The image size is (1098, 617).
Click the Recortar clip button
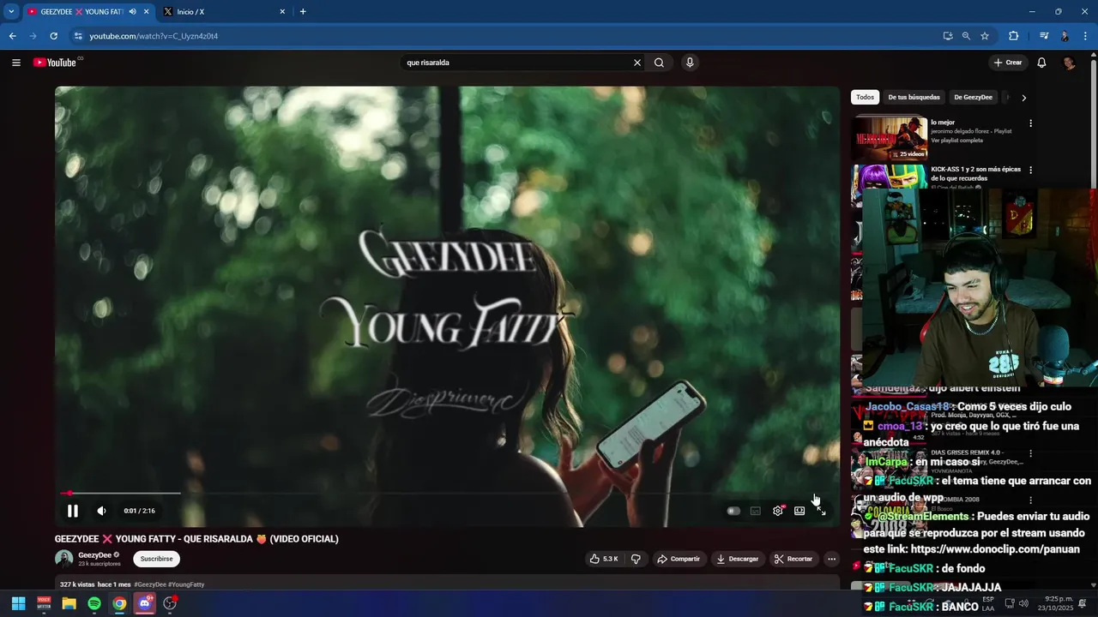(x=793, y=559)
